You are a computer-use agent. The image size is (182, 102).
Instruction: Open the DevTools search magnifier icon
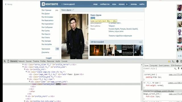coord(5,61)
